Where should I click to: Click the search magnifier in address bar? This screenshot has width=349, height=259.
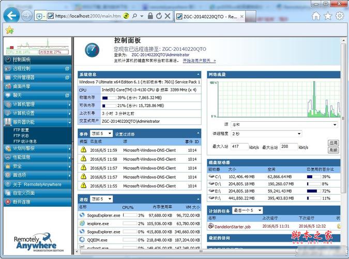[134, 16]
